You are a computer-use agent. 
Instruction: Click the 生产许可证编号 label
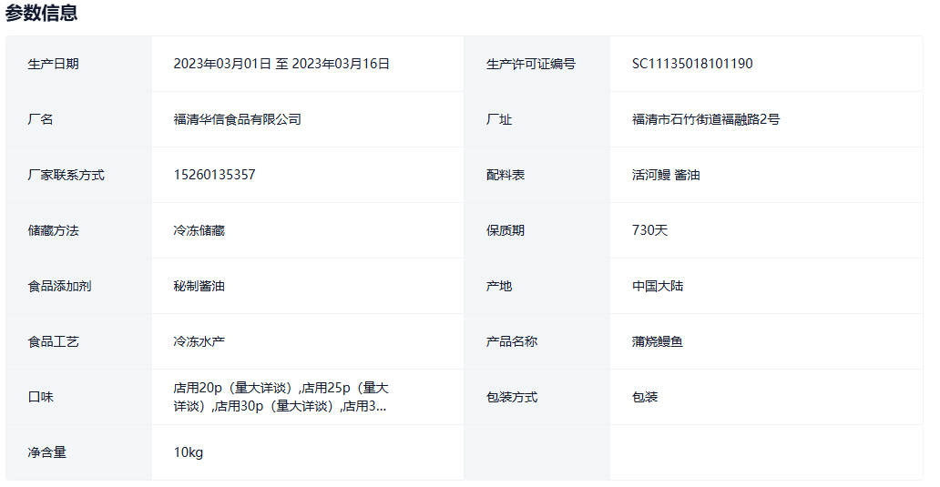point(531,64)
